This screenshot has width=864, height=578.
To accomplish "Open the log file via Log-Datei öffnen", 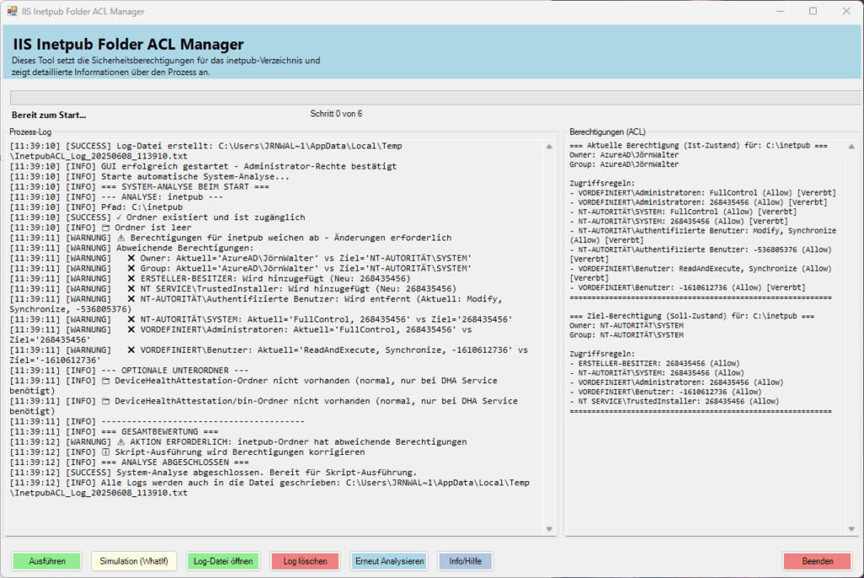I will [x=223, y=560].
